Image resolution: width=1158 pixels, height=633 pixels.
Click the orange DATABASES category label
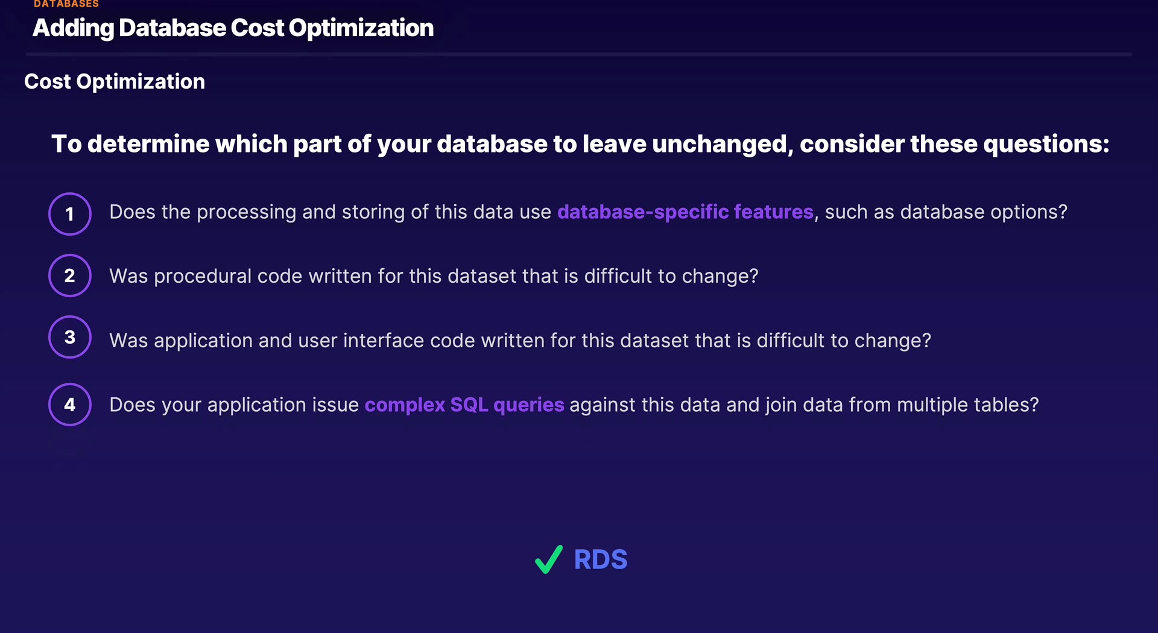coord(66,4)
